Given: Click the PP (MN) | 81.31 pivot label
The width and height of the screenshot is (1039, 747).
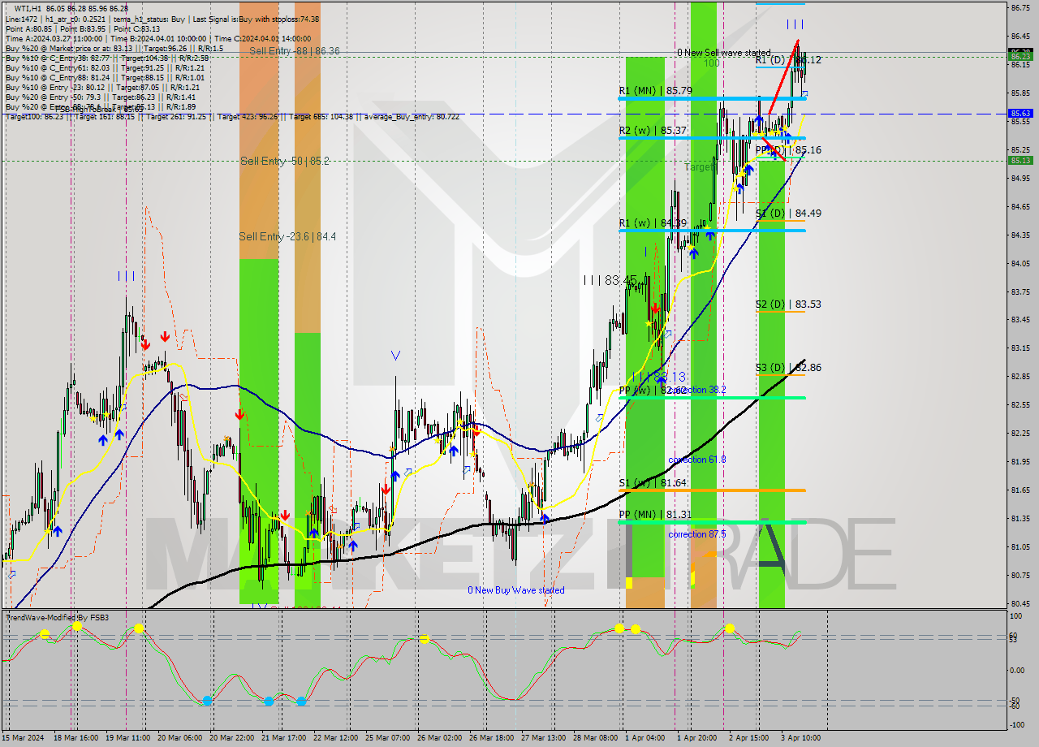Looking at the screenshot, I should [656, 514].
